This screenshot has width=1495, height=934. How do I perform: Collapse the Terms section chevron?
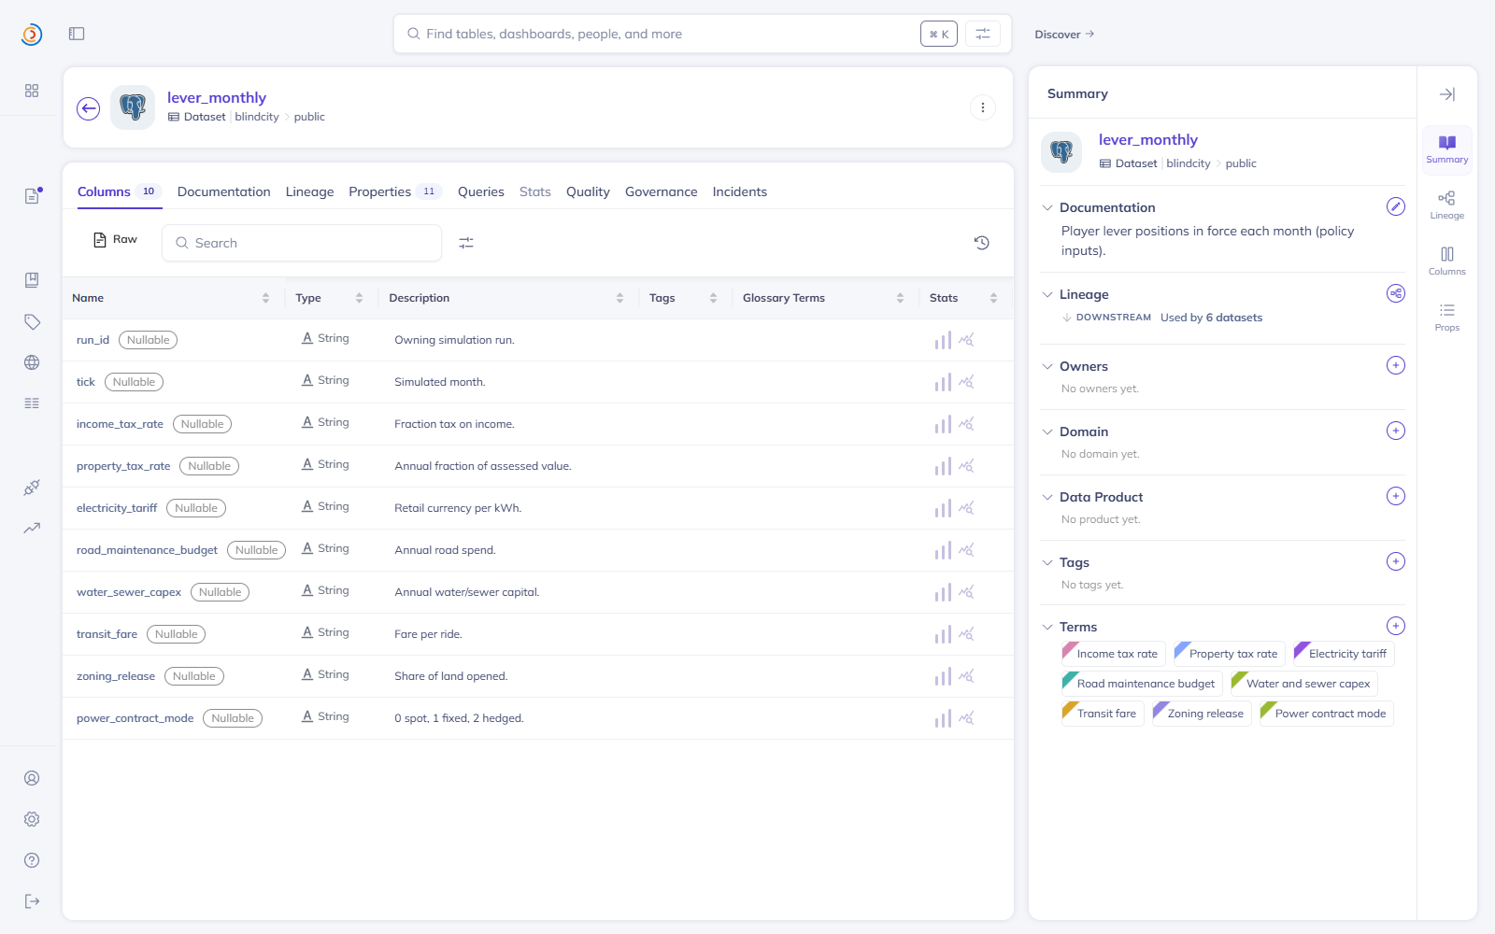click(1047, 627)
